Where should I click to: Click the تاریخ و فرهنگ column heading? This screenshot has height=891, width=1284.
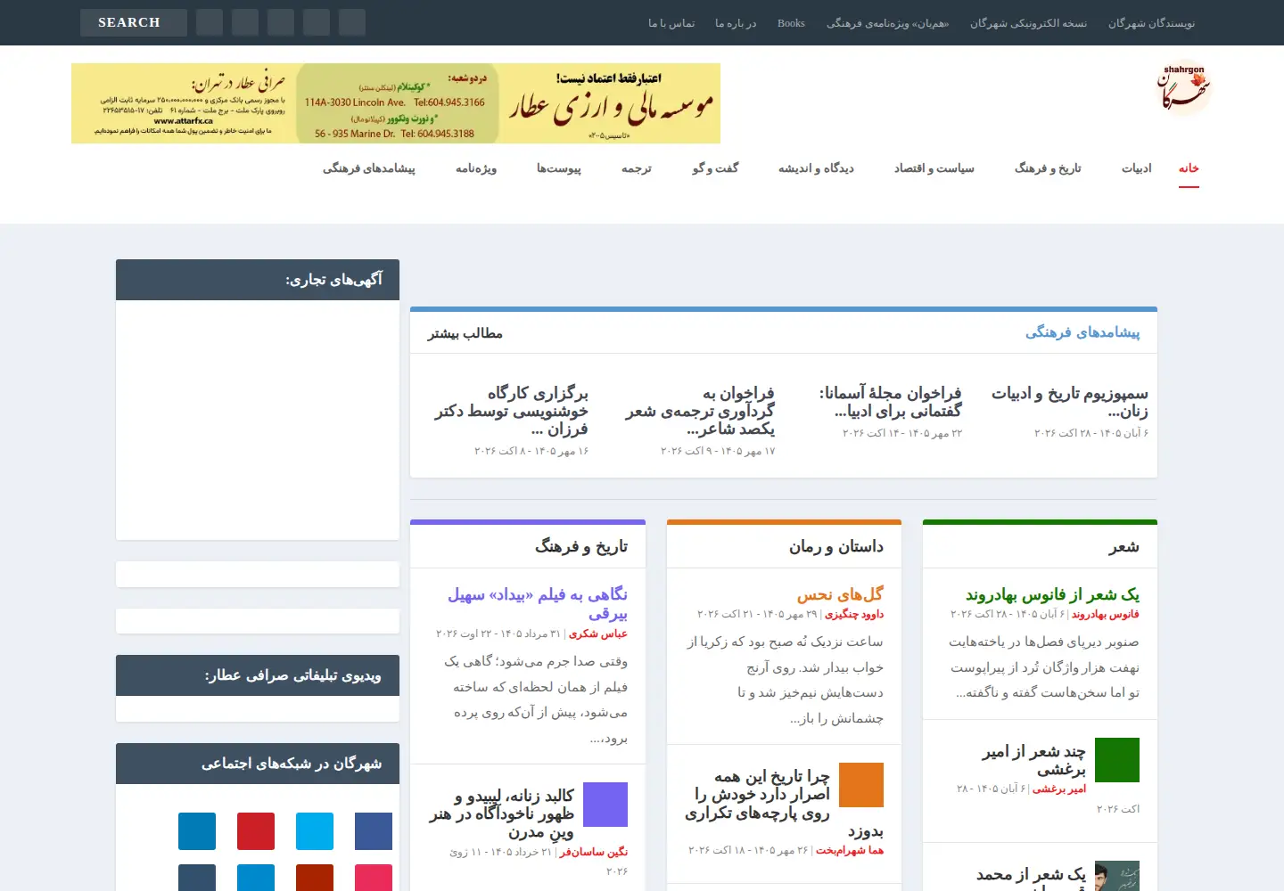pyautogui.click(x=581, y=546)
